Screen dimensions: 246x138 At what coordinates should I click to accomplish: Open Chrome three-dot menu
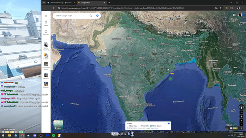(243, 8)
